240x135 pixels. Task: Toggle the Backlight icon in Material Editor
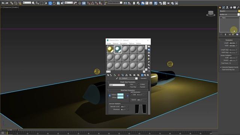[x=149, y=49]
